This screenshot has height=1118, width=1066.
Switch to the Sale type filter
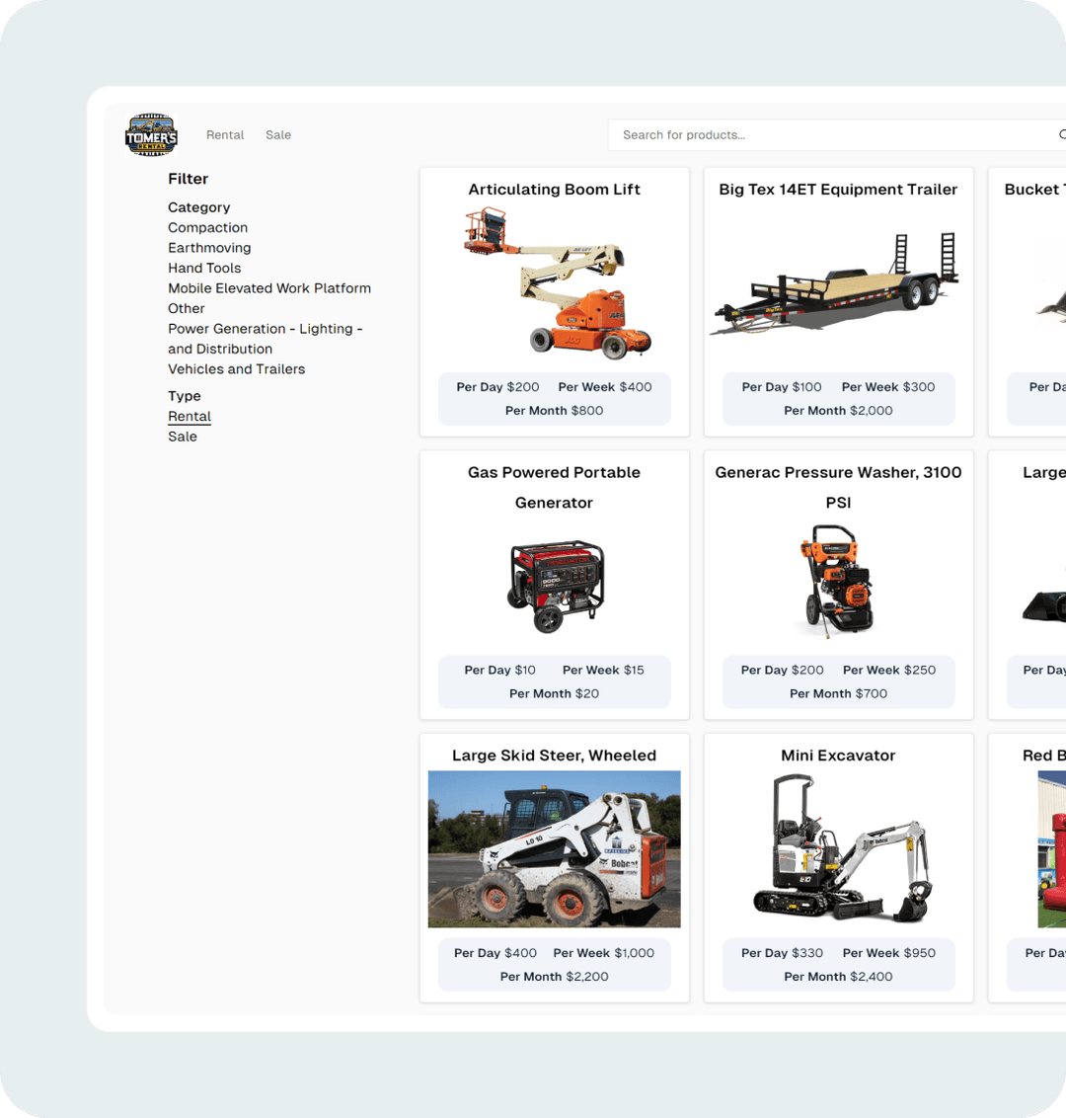(183, 436)
